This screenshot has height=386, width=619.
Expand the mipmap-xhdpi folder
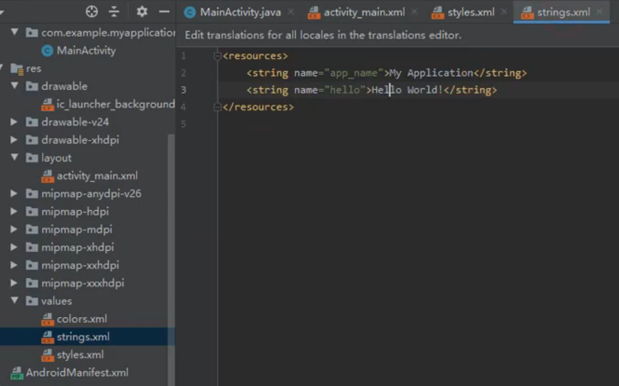[x=14, y=247]
